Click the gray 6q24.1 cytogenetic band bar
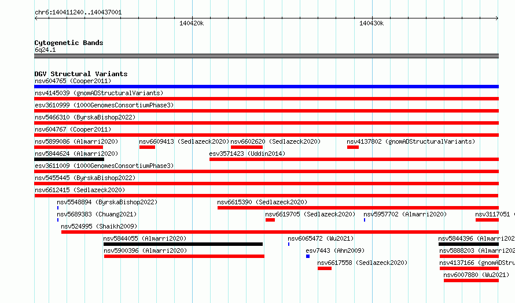515x303 pixels. point(266,56)
